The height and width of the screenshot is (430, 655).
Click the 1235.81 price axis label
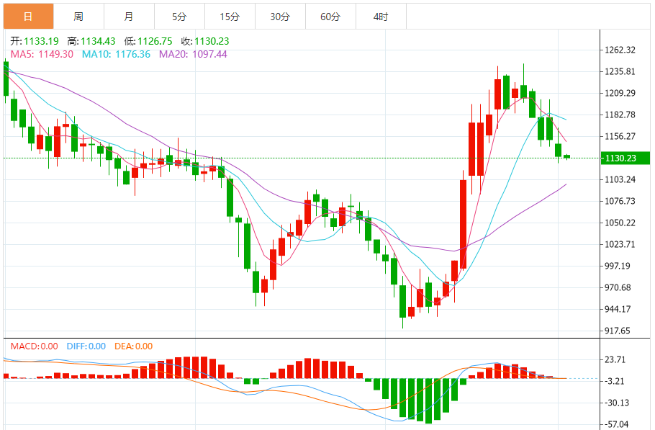(x=620, y=71)
